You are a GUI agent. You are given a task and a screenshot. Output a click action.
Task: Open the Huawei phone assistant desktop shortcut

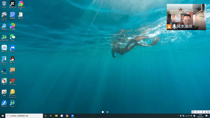[x=4, y=37]
